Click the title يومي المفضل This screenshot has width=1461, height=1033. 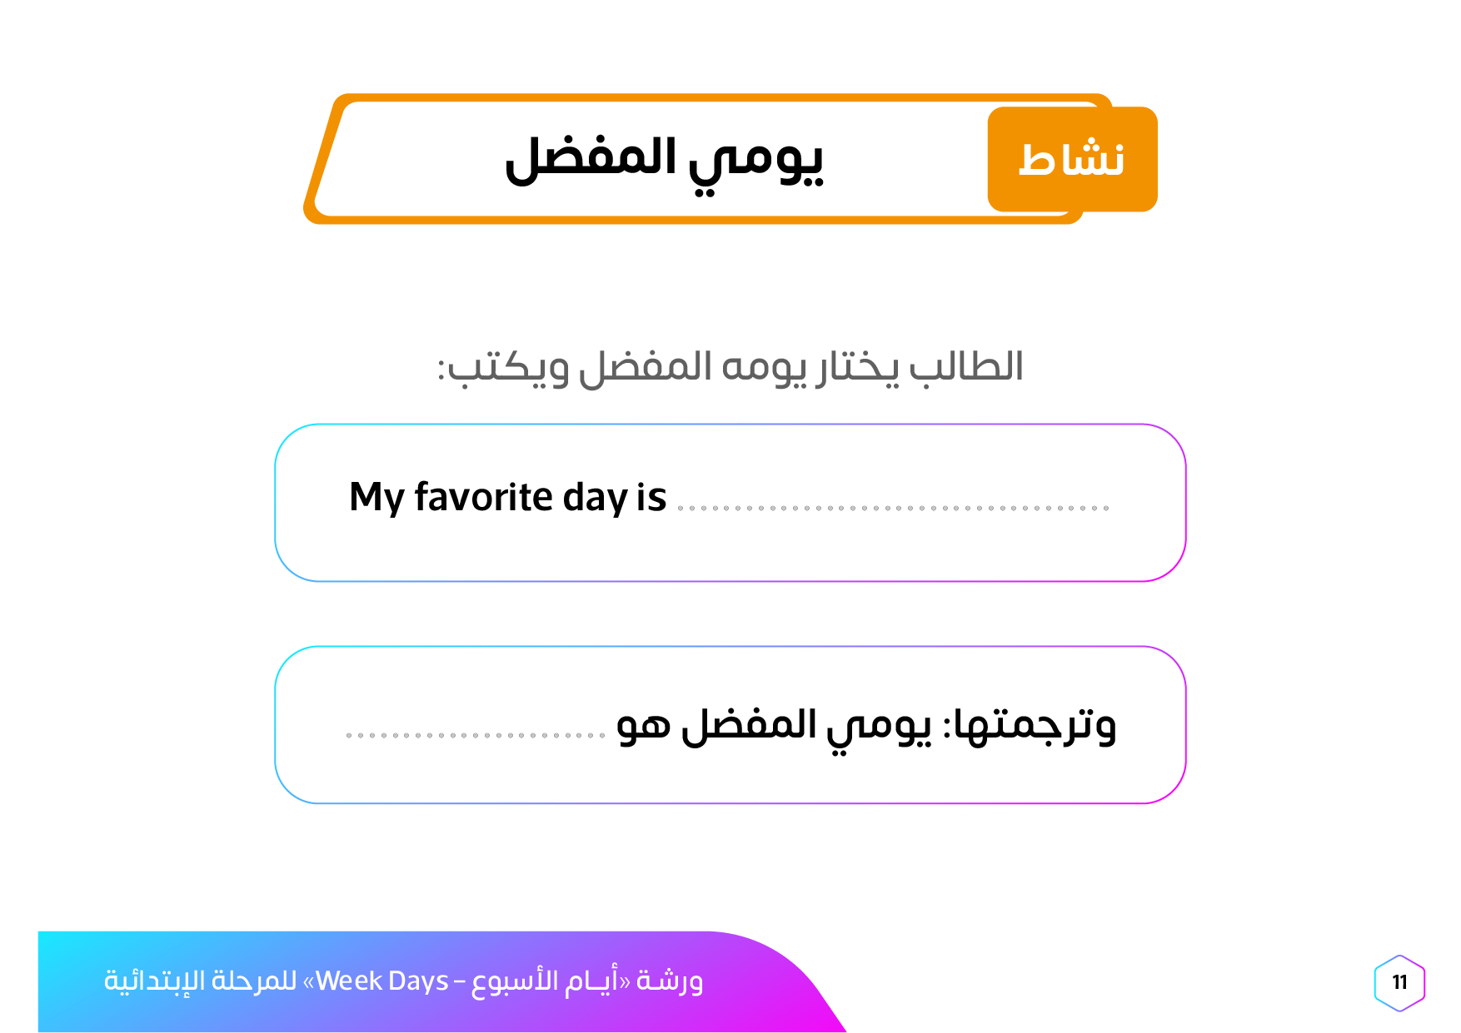pyautogui.click(x=664, y=159)
